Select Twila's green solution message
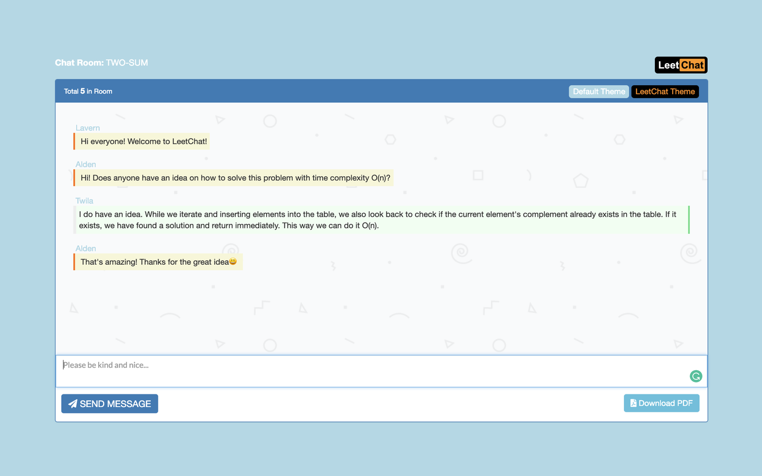 pyautogui.click(x=381, y=220)
